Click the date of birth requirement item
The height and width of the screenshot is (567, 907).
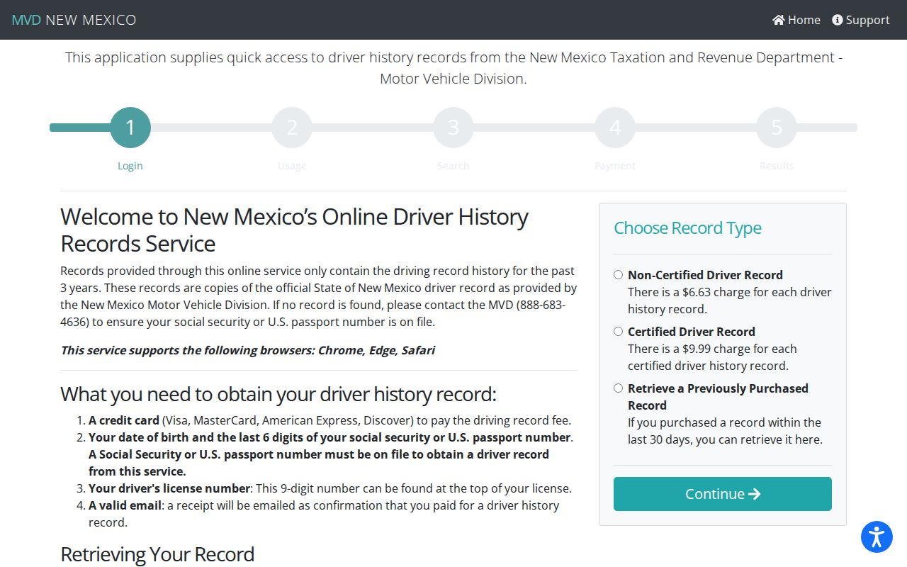(x=331, y=454)
